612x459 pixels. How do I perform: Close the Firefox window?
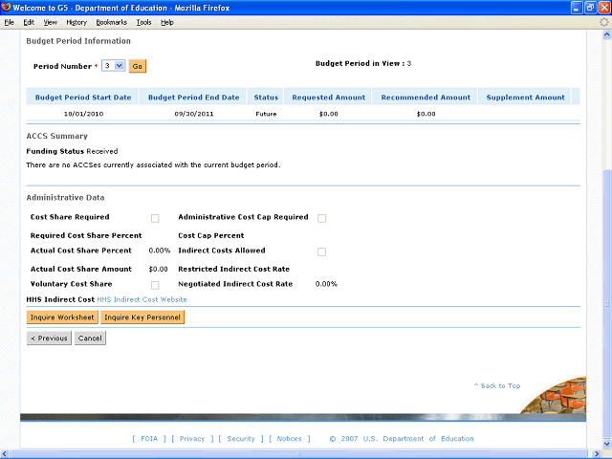tap(604, 8)
